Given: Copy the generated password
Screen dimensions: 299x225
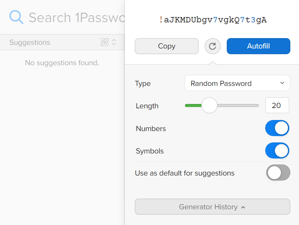Looking at the screenshot, I should point(167,46).
